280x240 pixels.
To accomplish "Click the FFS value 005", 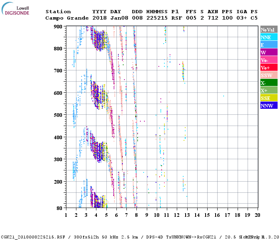I will pos(191,18).
